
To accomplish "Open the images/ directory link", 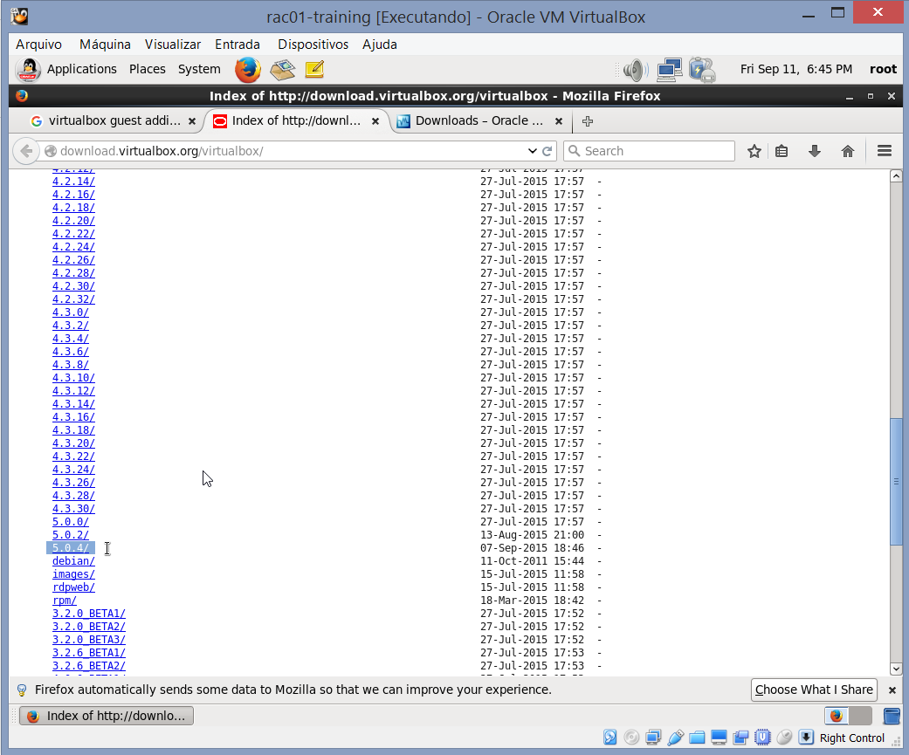I will (x=73, y=574).
